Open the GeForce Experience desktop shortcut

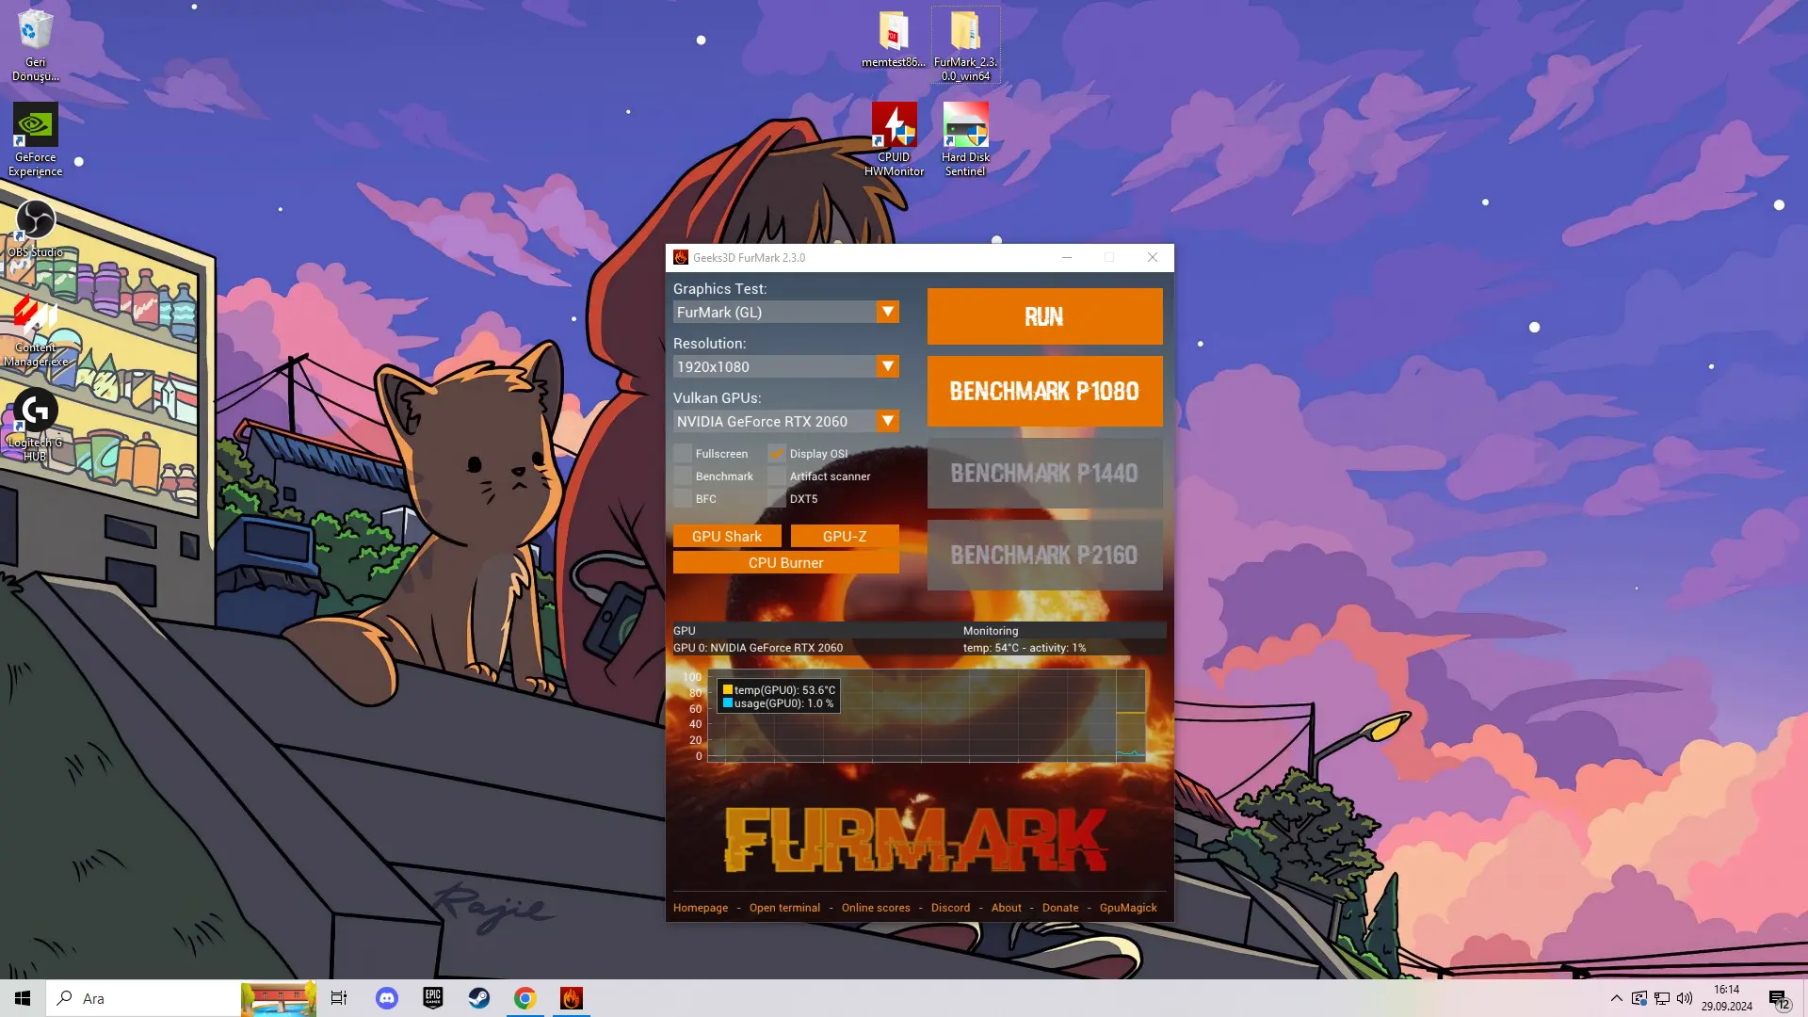35,139
